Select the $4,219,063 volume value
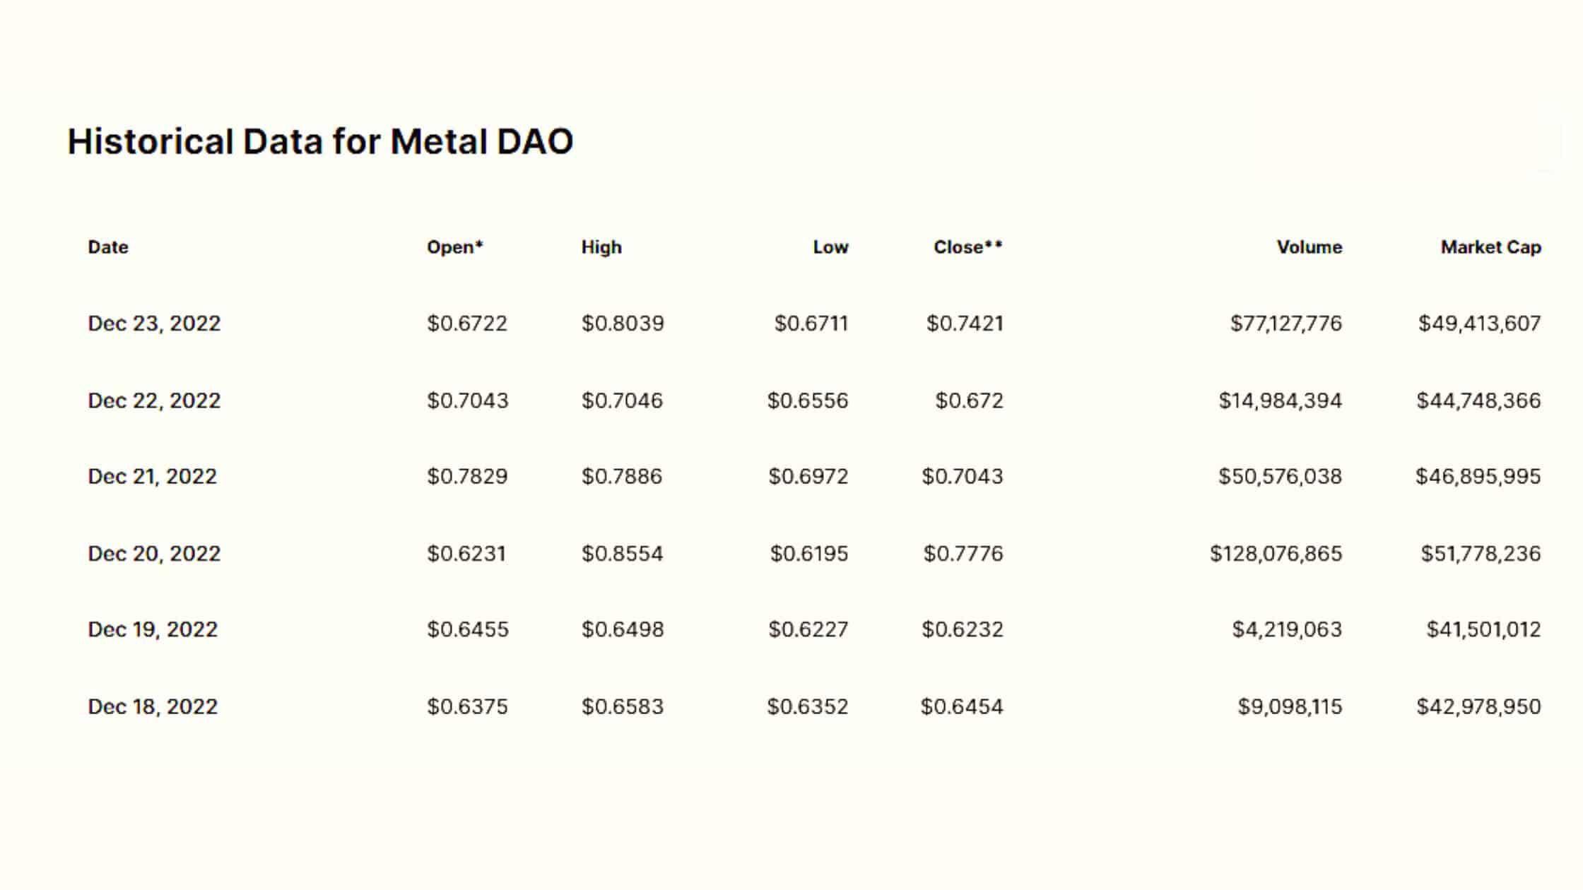Screen dimensions: 1583x890 (1287, 629)
